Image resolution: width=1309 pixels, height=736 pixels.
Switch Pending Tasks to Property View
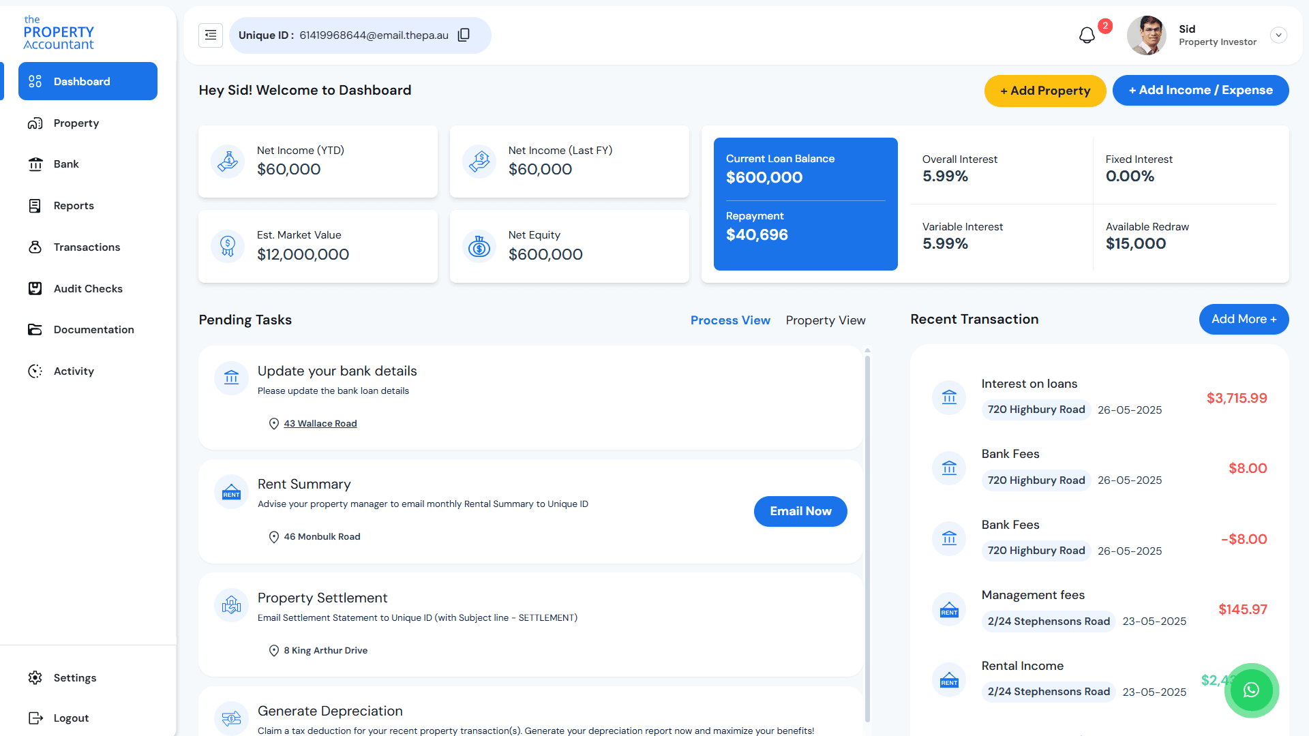coord(826,320)
